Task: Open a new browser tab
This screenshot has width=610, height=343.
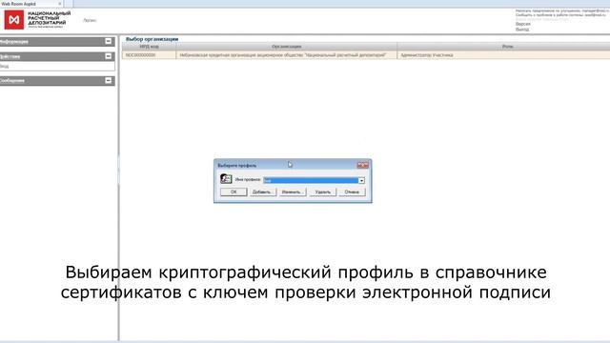Action: 69,4
